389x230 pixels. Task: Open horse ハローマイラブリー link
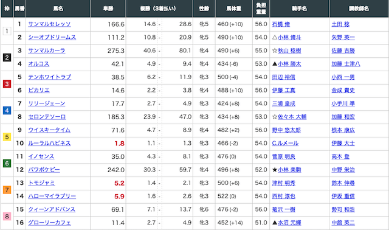coord(52,196)
